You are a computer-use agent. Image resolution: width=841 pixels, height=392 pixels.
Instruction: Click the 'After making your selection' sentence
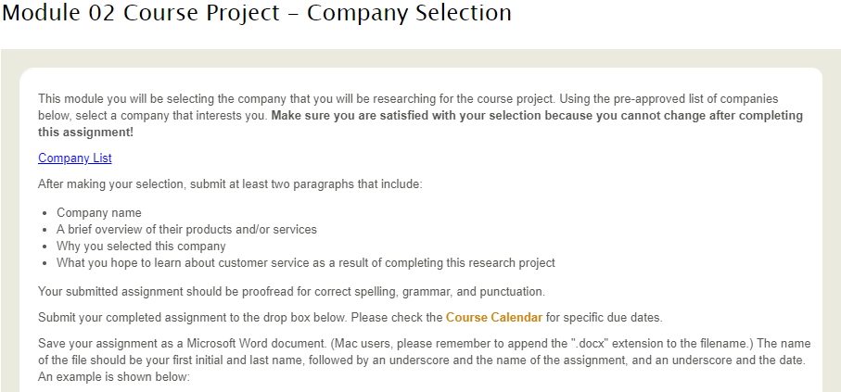231,184
